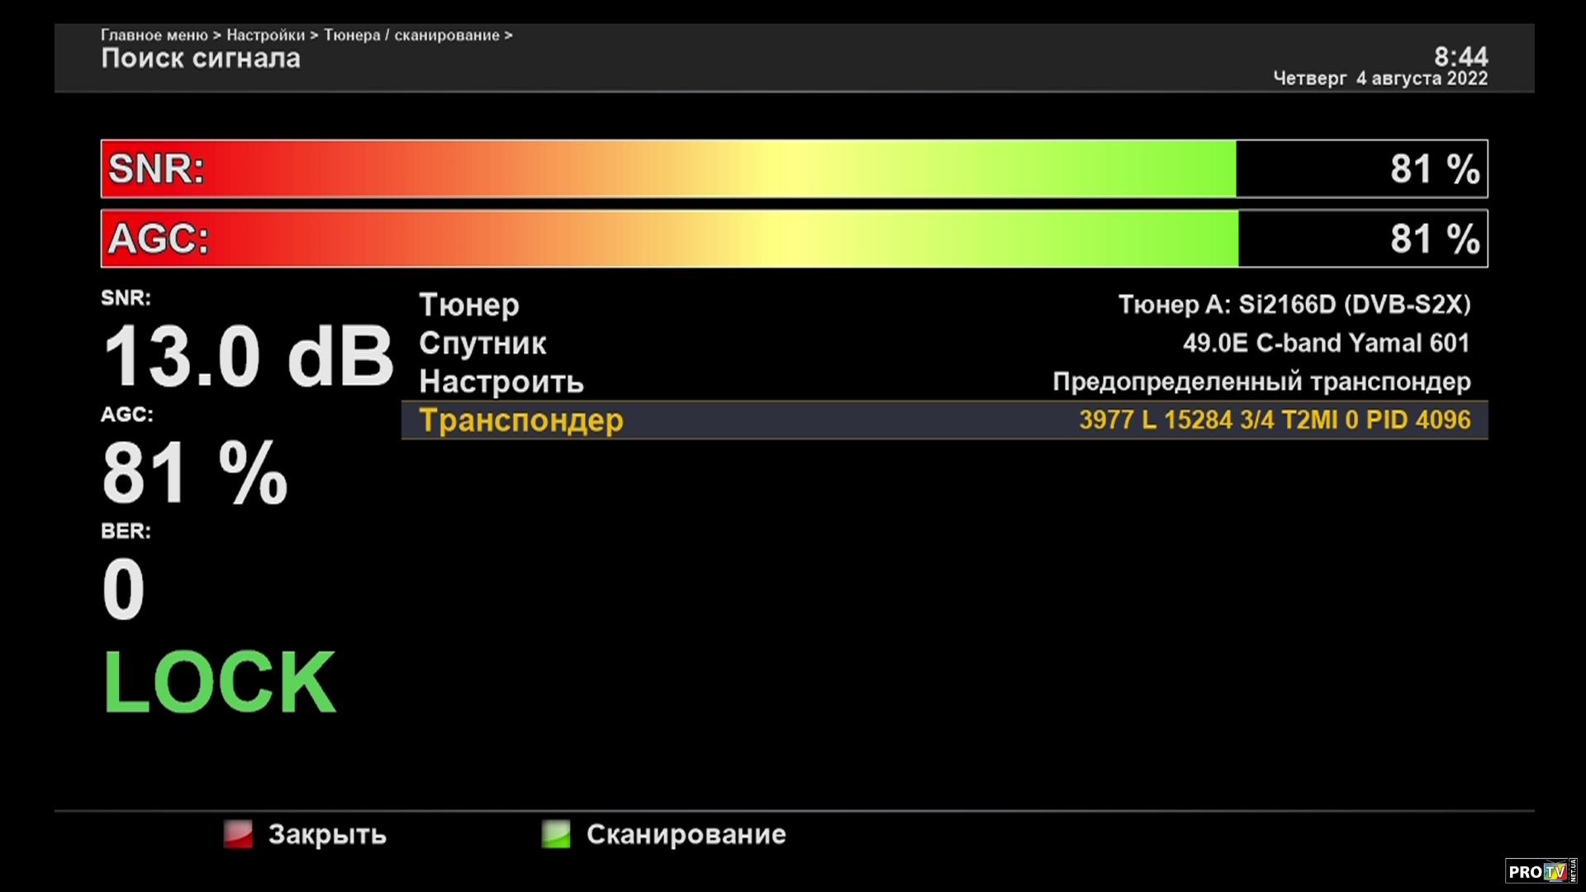Screen dimensions: 1586x892
Task: Select the Спутник settings row
Action: point(482,344)
